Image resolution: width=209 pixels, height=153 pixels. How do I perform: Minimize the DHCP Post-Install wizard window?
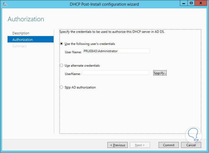pos(184,3)
